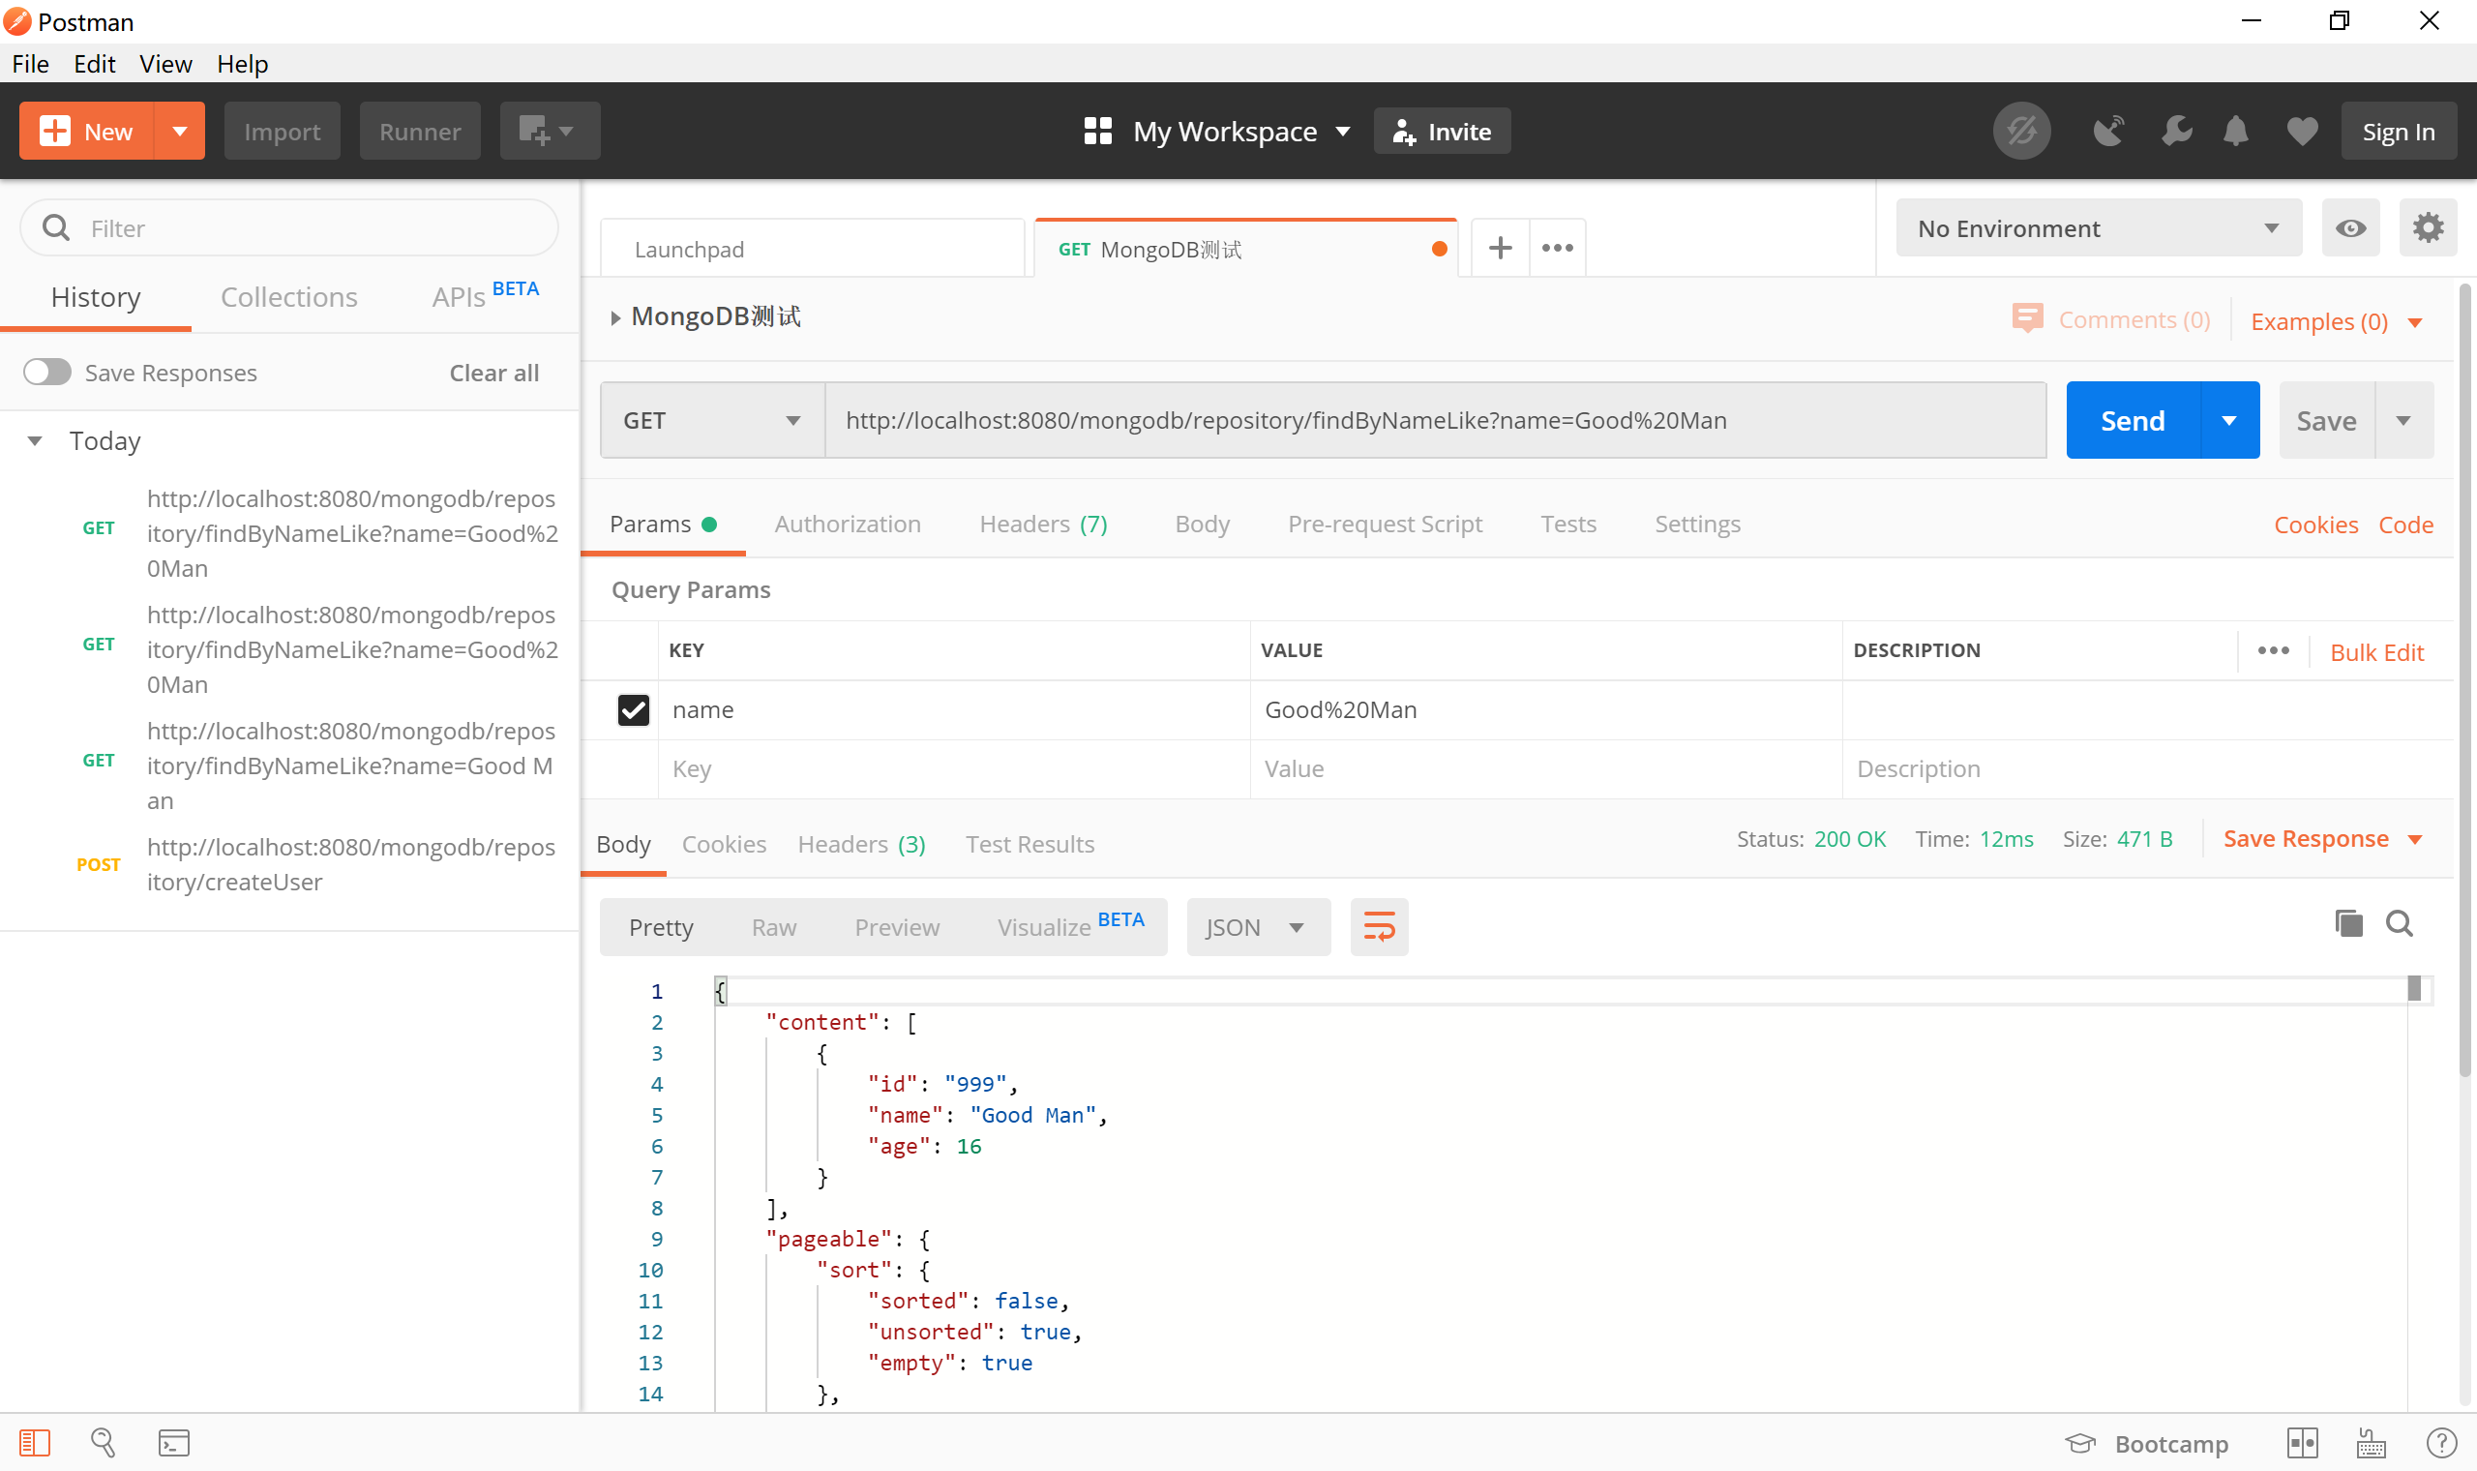The height and width of the screenshot is (1471, 2477).
Task: Click environment quick look eye icon
Action: coord(2350,228)
